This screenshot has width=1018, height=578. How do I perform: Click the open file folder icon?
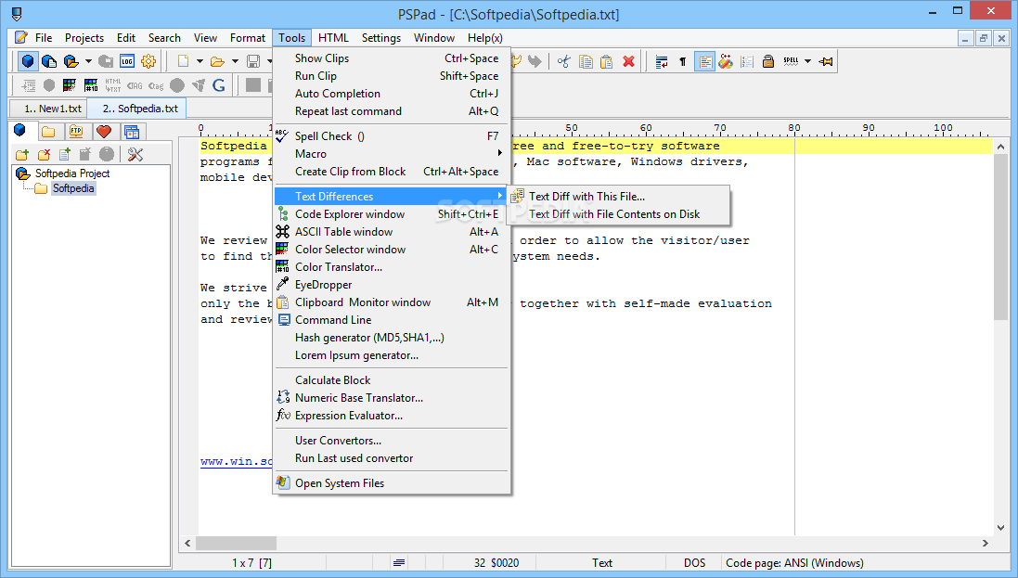(217, 61)
